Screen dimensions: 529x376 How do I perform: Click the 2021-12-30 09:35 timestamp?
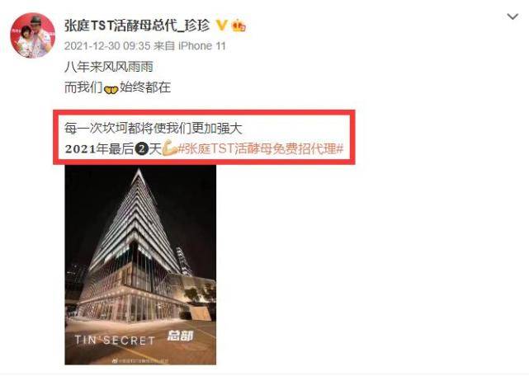[x=107, y=46]
